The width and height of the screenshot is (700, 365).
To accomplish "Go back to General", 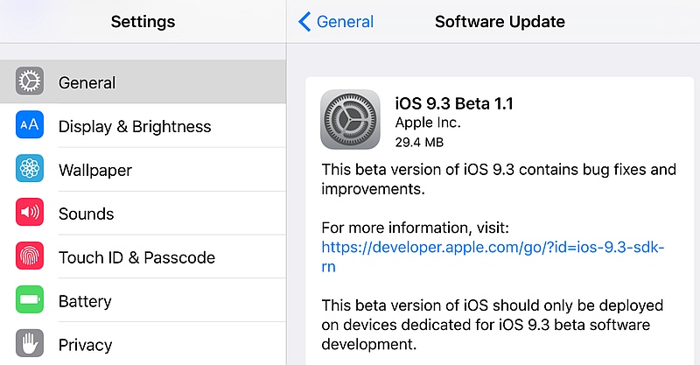I will click(336, 21).
